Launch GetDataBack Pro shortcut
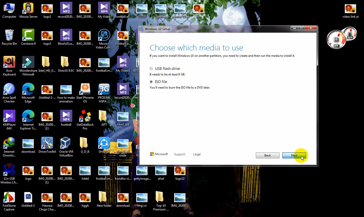Screen dimensions: 364x217 85,120
